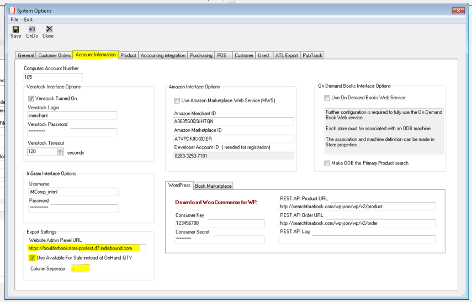Screen dimensions: 472x302
Task: Toggle the Venstock Turned On checkbox
Action: 31,98
